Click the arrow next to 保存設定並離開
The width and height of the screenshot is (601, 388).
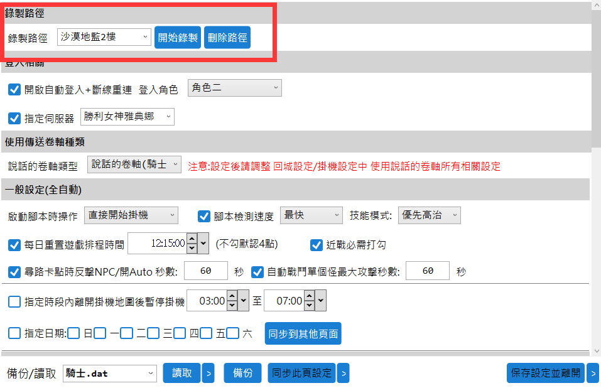tap(593, 373)
